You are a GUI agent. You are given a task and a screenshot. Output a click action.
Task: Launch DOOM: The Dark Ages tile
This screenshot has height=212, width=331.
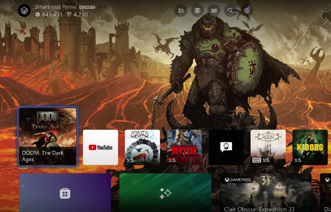[x=48, y=136]
